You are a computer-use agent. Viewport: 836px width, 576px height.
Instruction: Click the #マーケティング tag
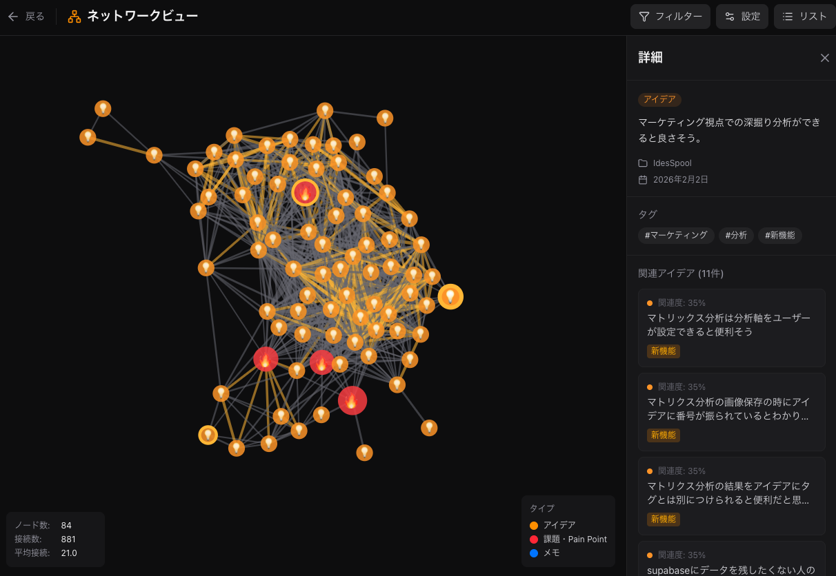[x=676, y=235]
